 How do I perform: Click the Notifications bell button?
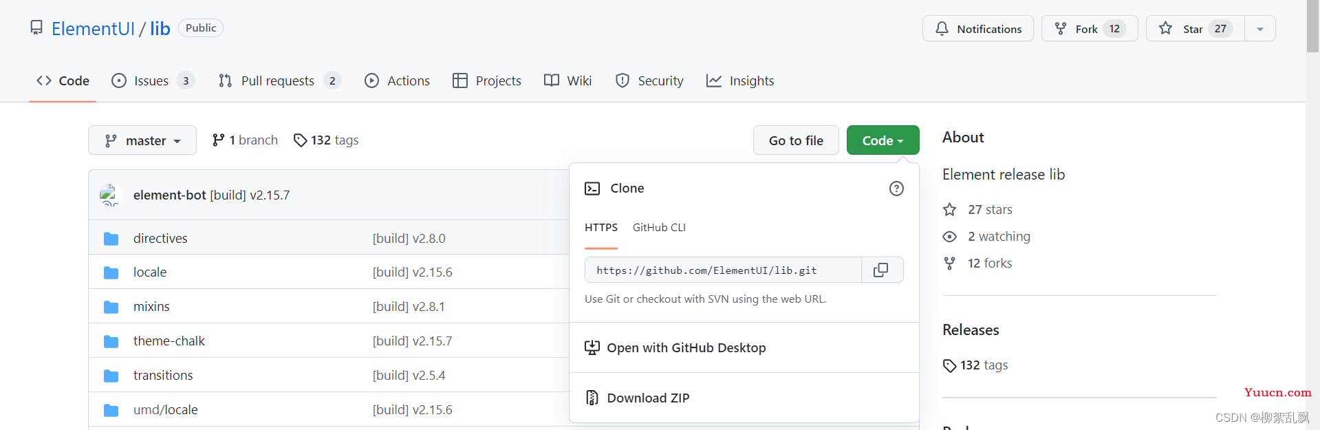tap(977, 28)
